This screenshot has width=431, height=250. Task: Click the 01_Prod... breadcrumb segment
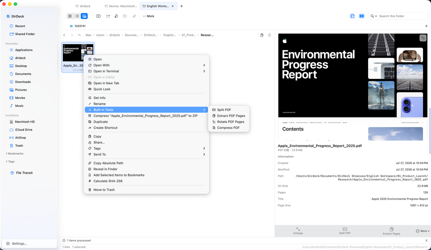pos(189,35)
